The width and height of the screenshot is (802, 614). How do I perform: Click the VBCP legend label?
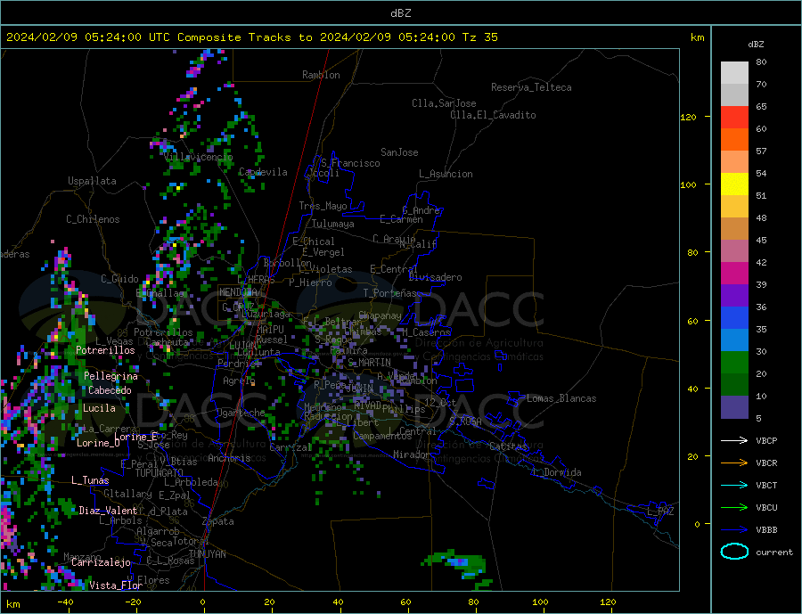pos(766,440)
